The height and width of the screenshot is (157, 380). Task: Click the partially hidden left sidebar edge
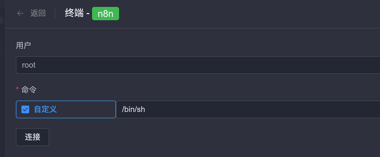coord(2,73)
